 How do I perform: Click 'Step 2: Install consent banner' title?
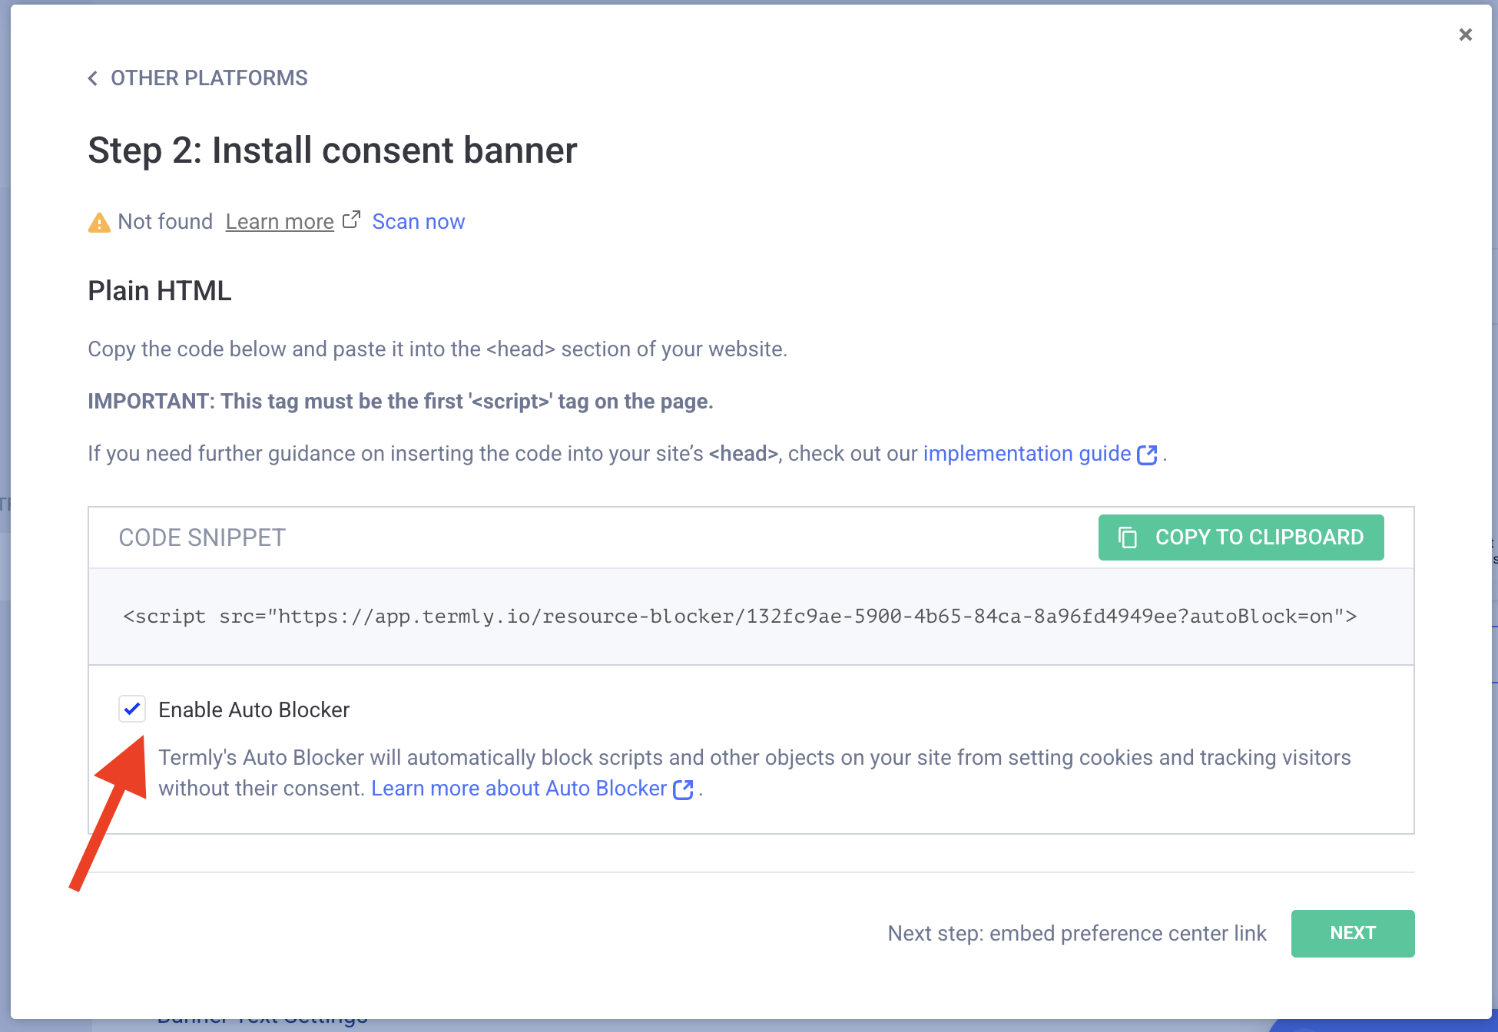(333, 150)
